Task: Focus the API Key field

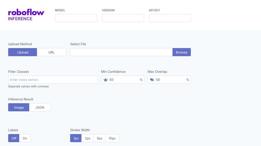Action: tap(170, 18)
